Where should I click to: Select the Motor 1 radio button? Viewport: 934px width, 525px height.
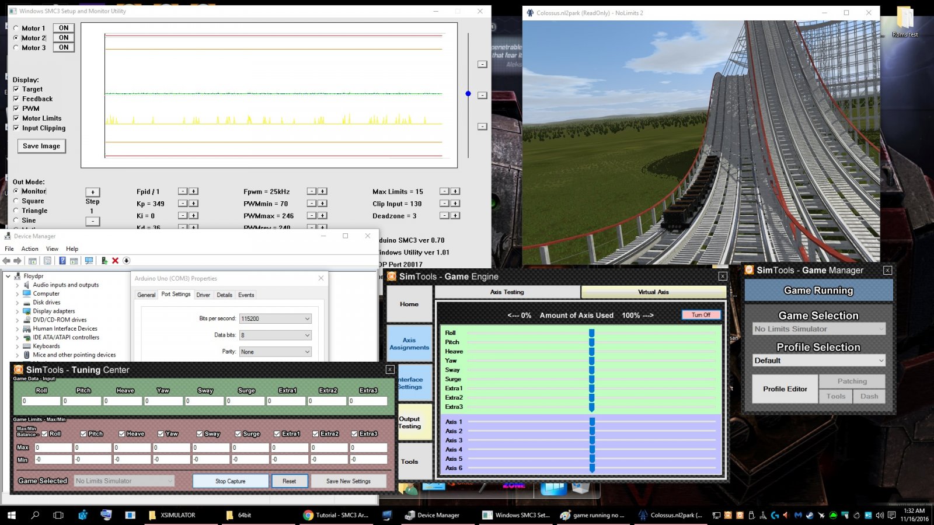(16, 28)
